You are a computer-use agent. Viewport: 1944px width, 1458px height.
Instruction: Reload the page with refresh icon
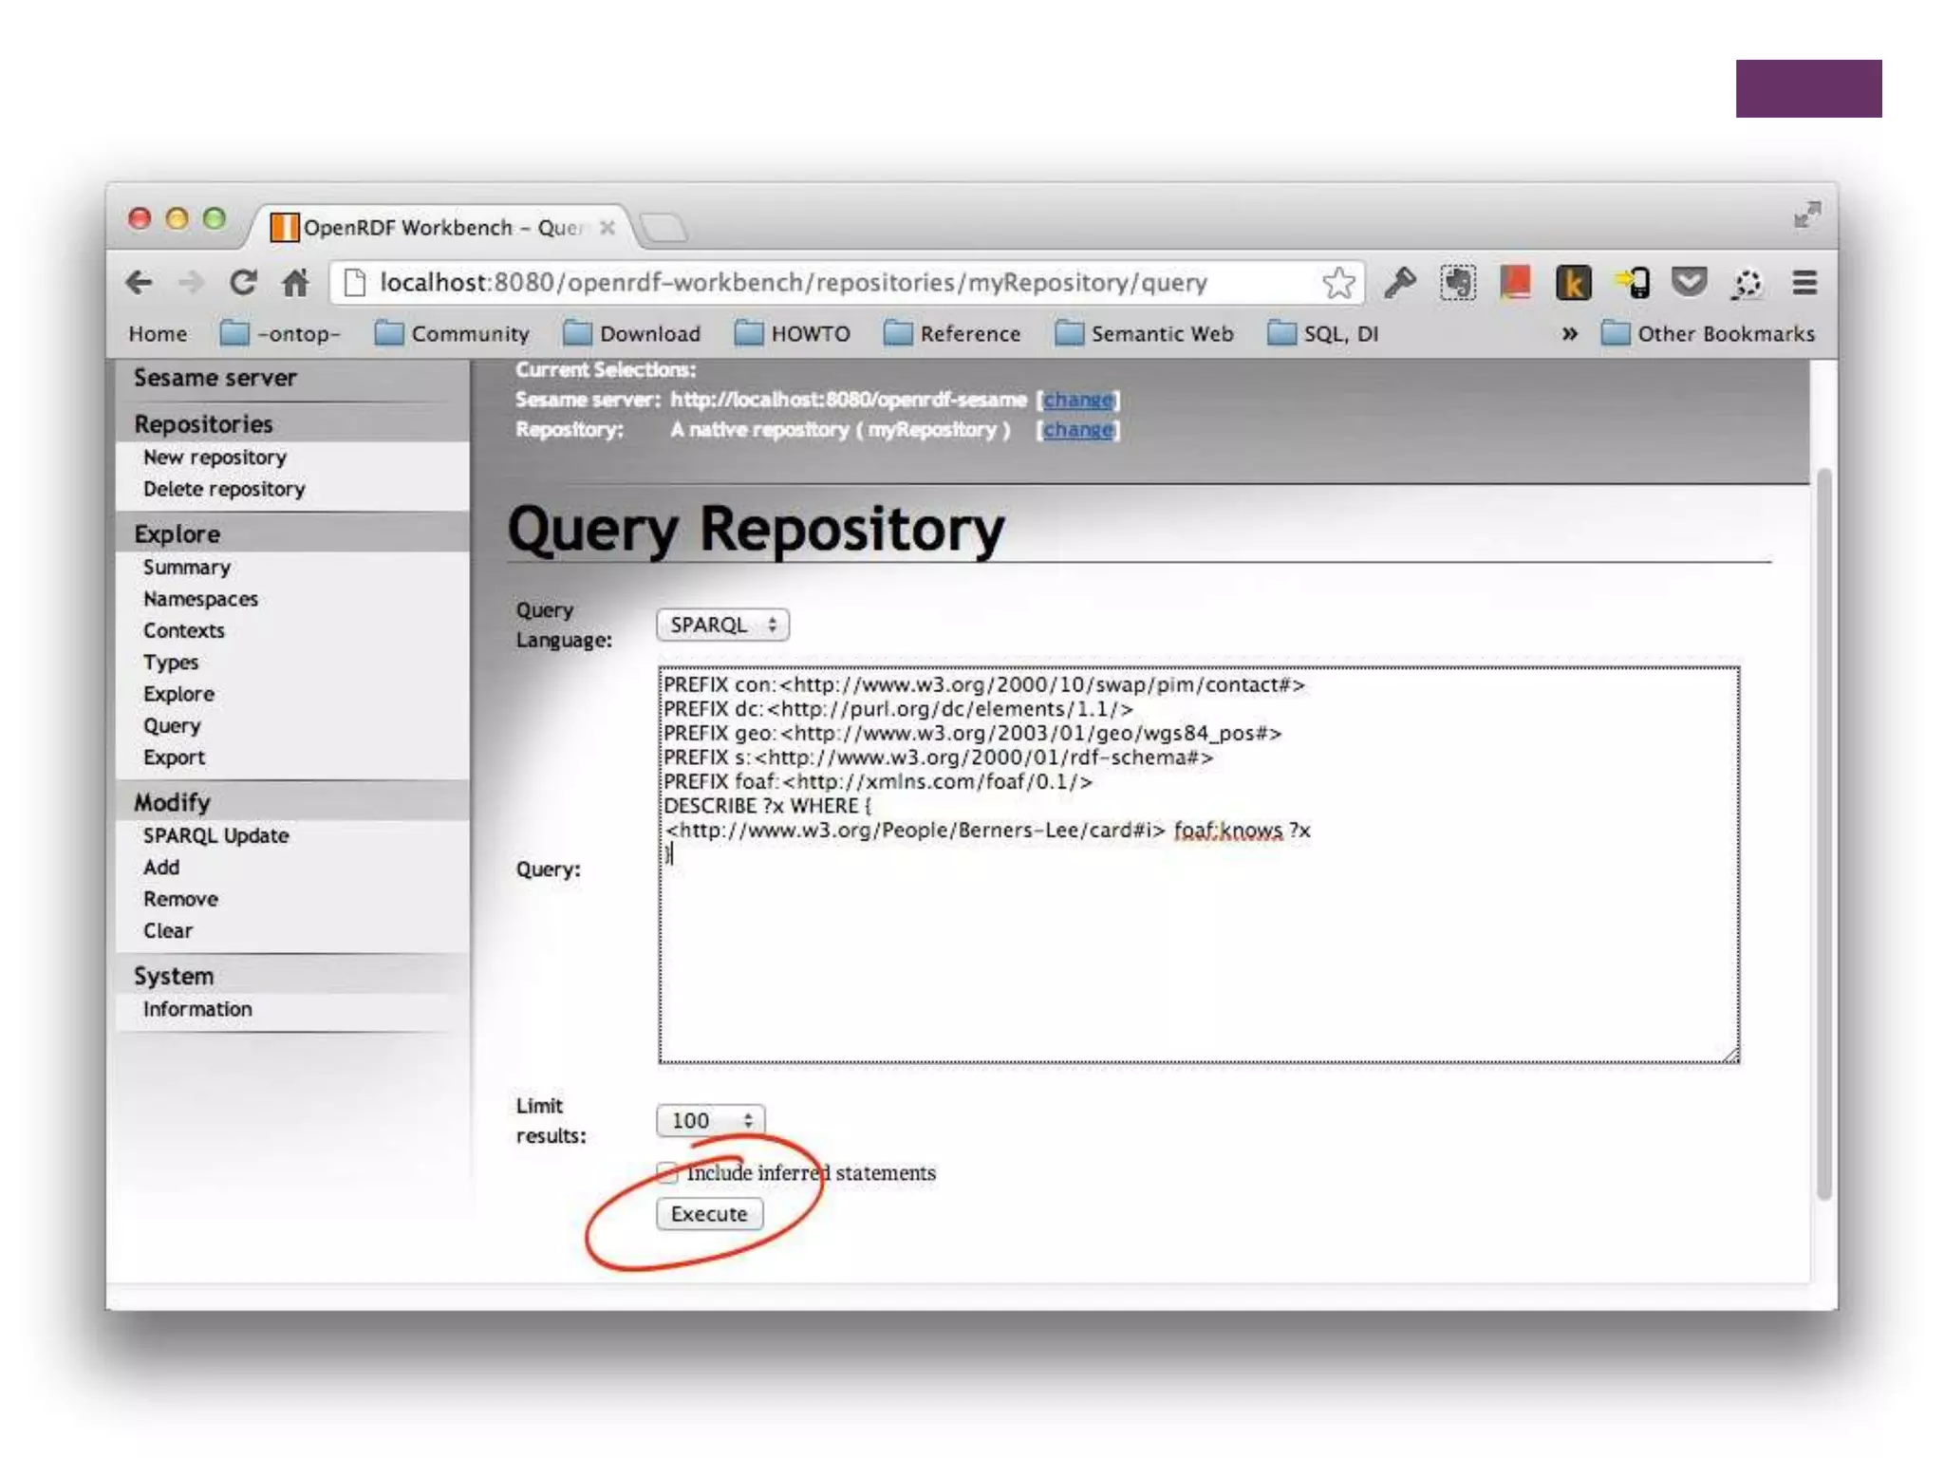point(243,282)
